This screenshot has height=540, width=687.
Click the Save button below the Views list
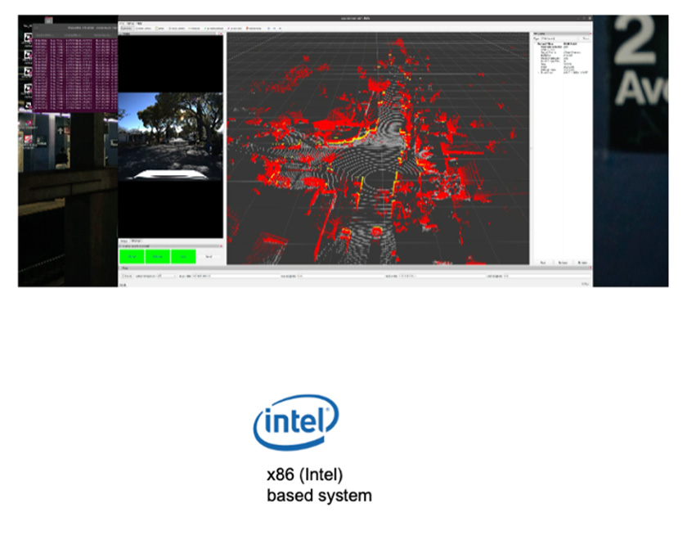543,263
